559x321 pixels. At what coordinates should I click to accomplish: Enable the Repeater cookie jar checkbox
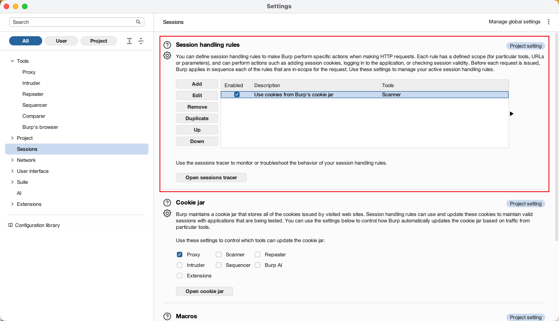(258, 255)
